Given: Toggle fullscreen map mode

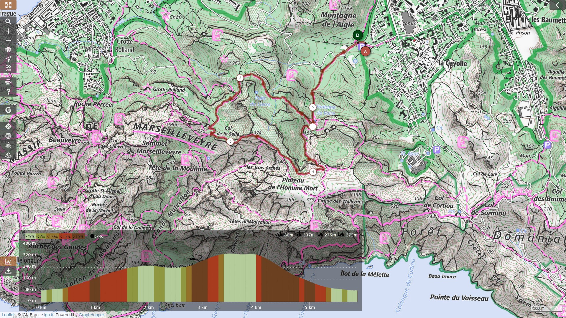Looking at the screenshot, I should point(8,5).
